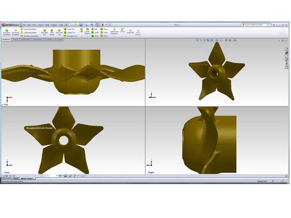The height and width of the screenshot is (218, 291).
Task: Open the Undo dropdown arrow
Action: (94, 25)
